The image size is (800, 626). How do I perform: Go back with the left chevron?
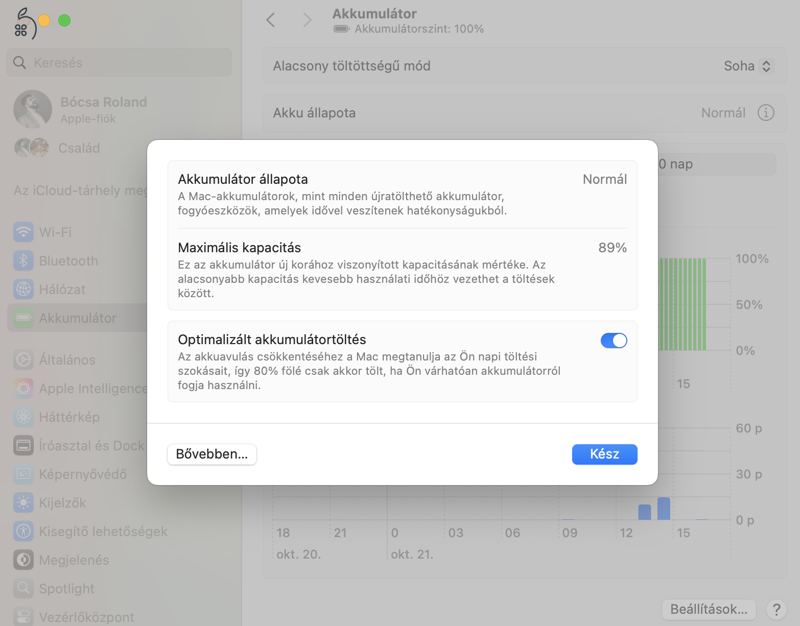point(271,20)
